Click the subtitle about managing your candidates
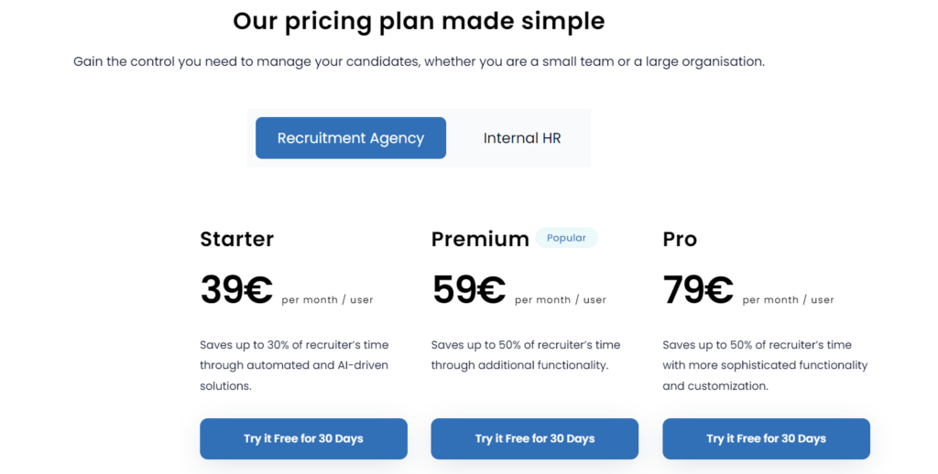938x474 pixels. pyautogui.click(x=419, y=61)
